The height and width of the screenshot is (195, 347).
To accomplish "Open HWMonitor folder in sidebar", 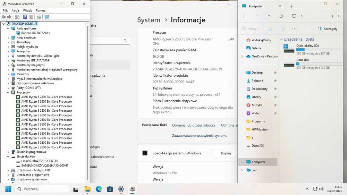I will (260, 129).
